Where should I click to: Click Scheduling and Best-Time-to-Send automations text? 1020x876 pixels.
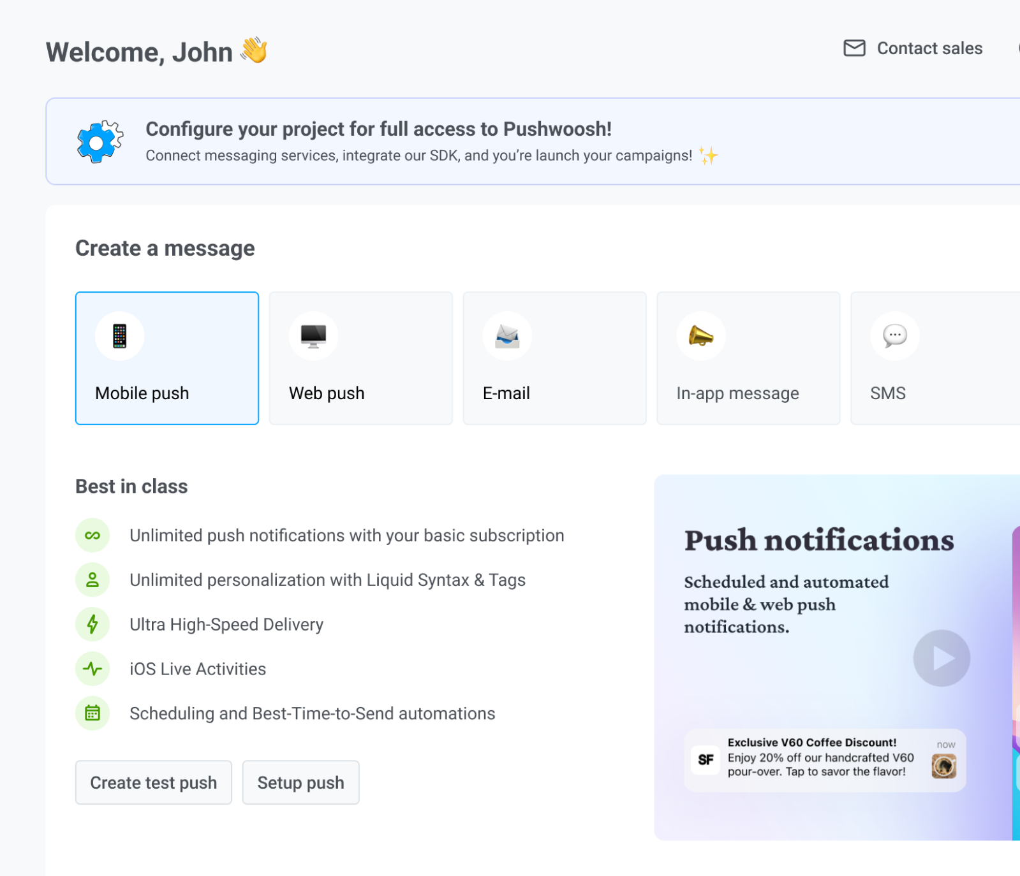click(x=313, y=713)
